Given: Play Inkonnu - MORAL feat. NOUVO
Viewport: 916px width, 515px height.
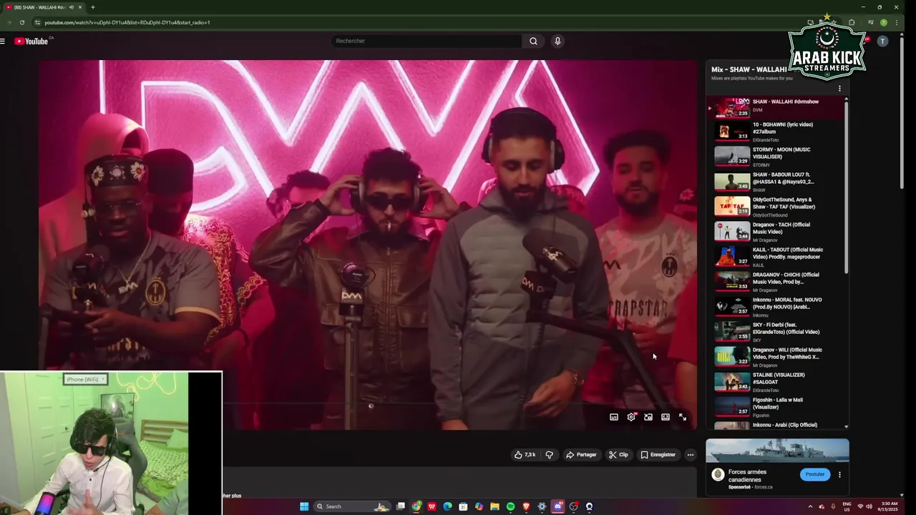Looking at the screenshot, I should [776, 306].
